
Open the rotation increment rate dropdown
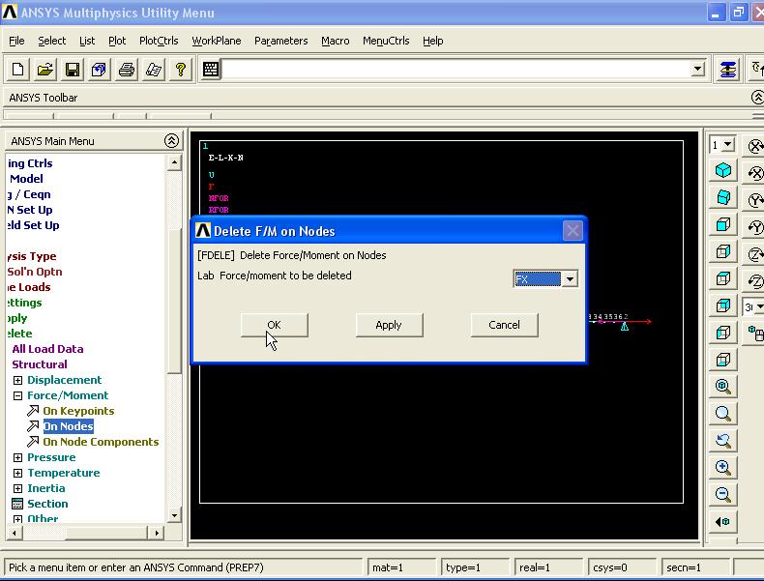(758, 306)
